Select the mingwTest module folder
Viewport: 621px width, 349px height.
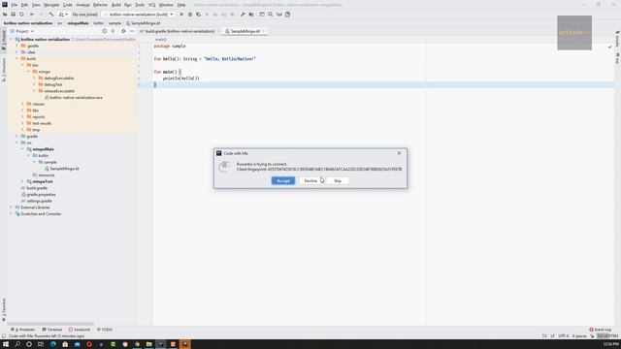point(40,181)
